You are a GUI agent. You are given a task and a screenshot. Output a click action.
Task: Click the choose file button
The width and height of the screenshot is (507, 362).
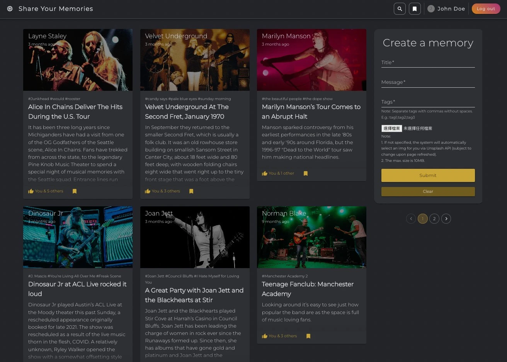392,128
